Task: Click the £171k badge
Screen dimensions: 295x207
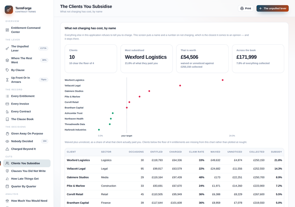Action: pos(43,48)
